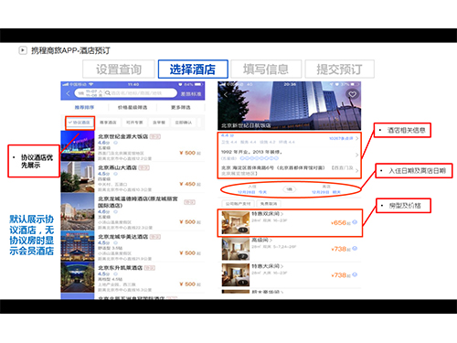The image size is (457, 343).
Task: Switch to the 提交预订 step tab
Action: tap(339, 70)
